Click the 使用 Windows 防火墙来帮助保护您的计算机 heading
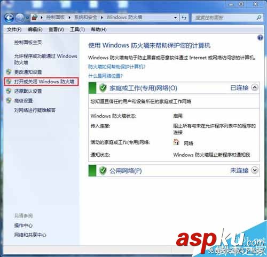The width and height of the screenshot is (267, 257). click(x=150, y=45)
